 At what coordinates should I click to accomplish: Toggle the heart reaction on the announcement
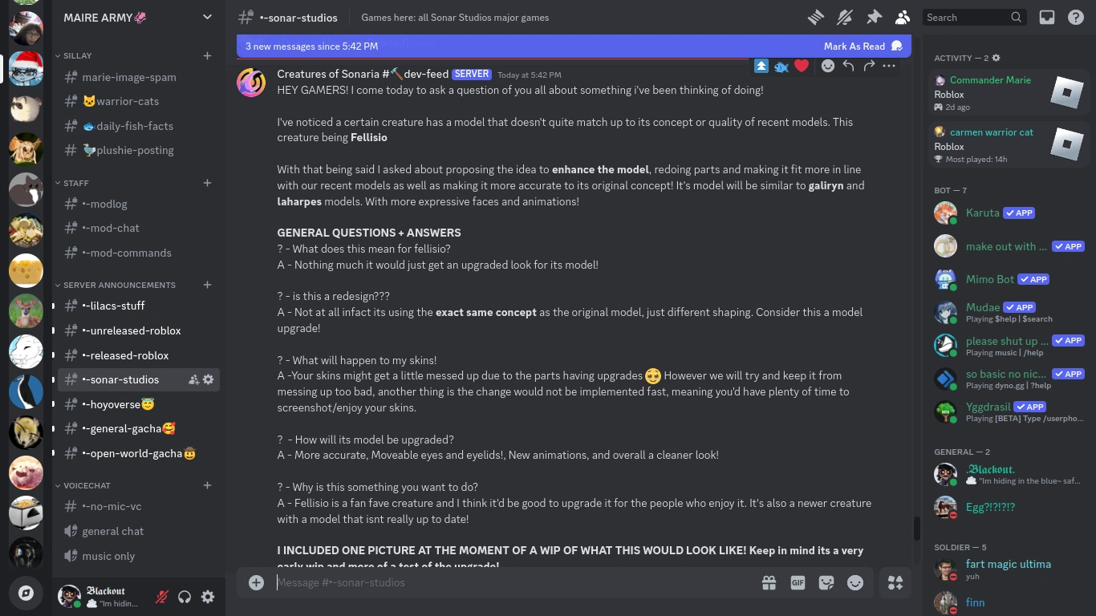tap(802, 67)
